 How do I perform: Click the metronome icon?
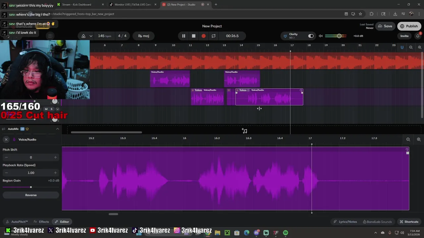point(83,36)
